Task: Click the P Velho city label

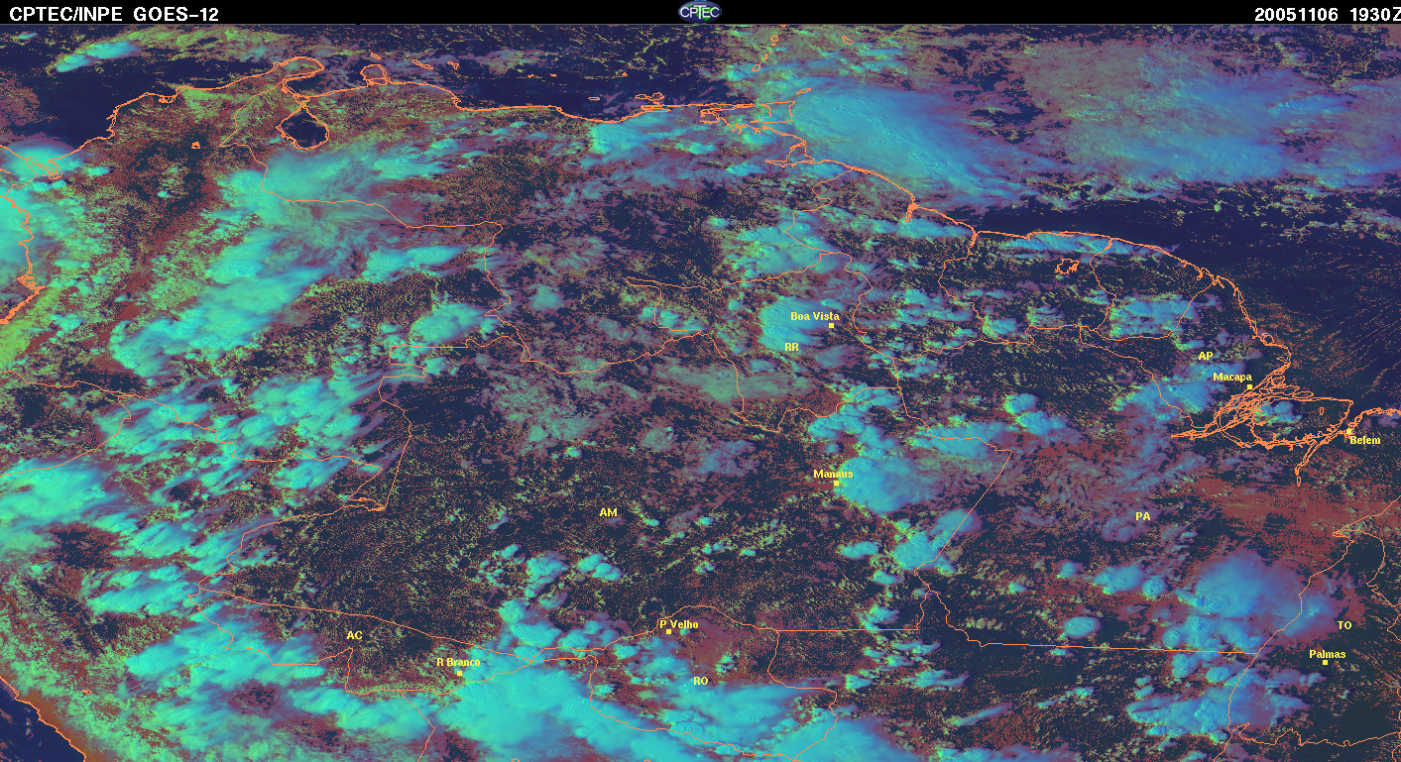Action: pyautogui.click(x=679, y=624)
